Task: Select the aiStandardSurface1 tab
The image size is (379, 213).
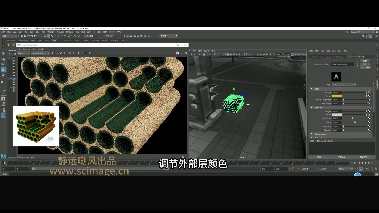Action: (355, 57)
